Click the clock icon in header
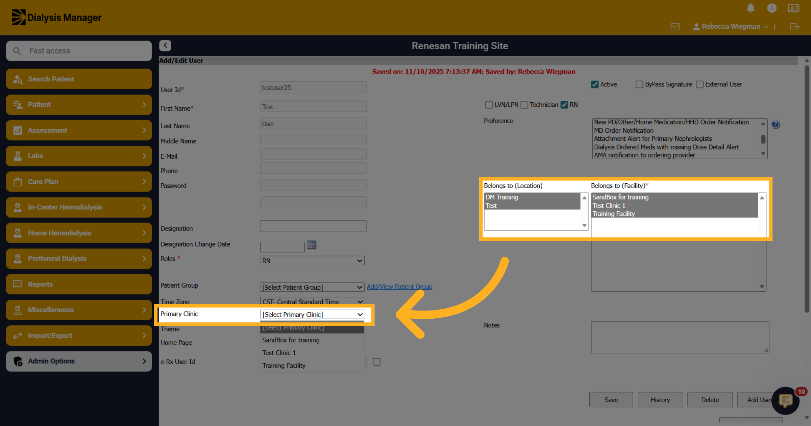Viewport: 811px width, 426px height. click(x=772, y=8)
